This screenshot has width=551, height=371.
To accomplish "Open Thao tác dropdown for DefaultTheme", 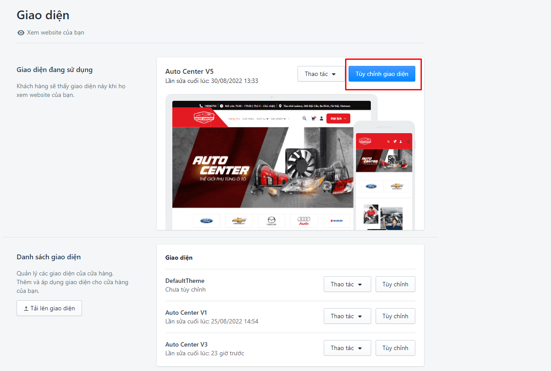I will click(x=347, y=284).
